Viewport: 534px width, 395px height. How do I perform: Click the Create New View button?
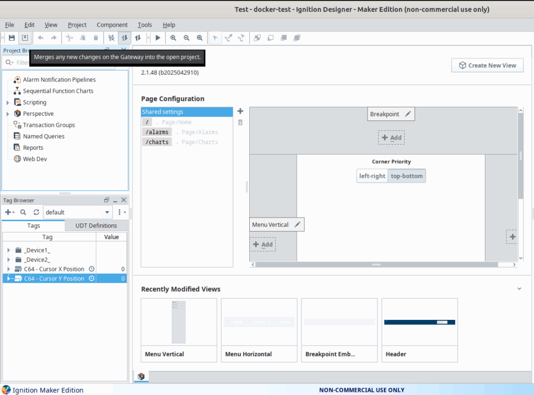pyautogui.click(x=487, y=65)
